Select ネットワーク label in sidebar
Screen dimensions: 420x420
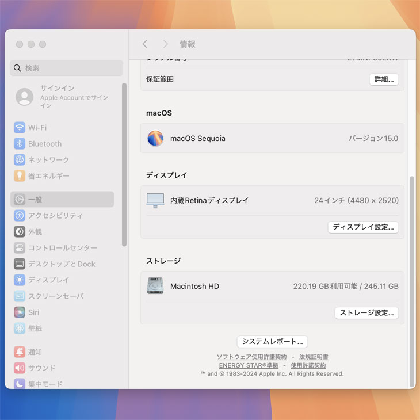tap(49, 160)
